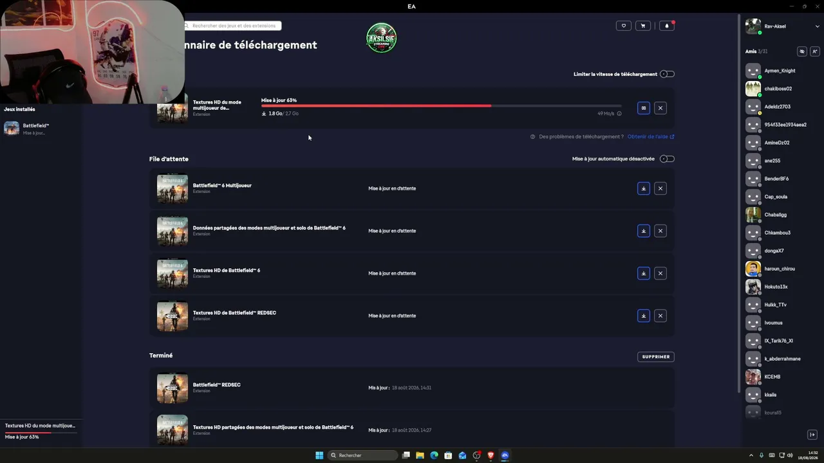
Task: Toggle friends visibility eye icon
Action: pyautogui.click(x=801, y=51)
